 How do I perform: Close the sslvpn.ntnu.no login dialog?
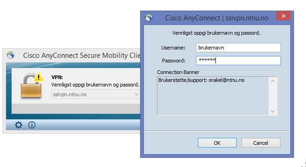point(283,16)
